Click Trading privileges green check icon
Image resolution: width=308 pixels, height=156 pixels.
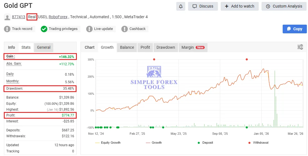(x=44, y=29)
